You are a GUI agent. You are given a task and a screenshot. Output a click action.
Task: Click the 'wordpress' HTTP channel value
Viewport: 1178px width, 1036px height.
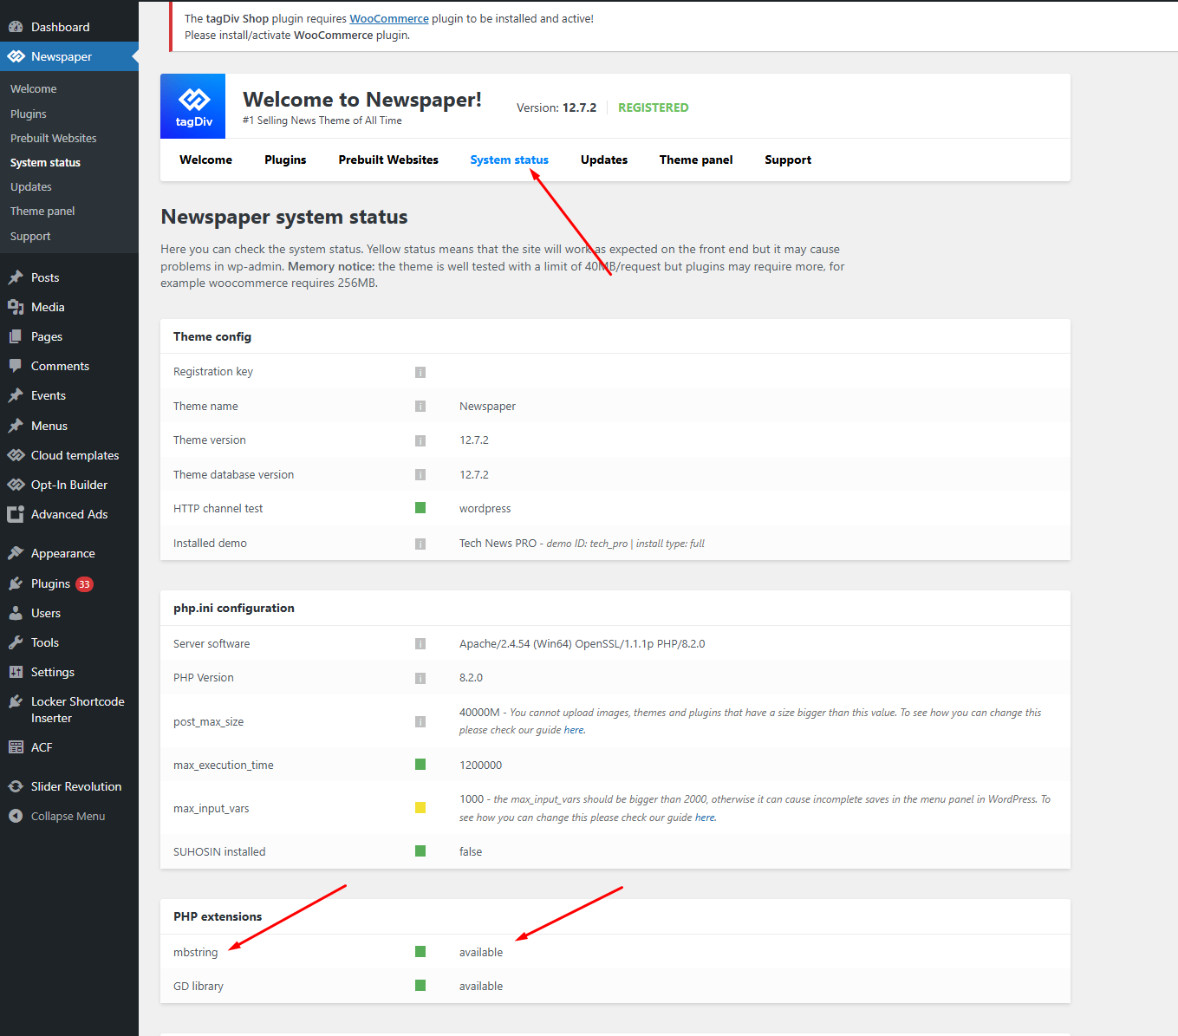click(x=485, y=508)
